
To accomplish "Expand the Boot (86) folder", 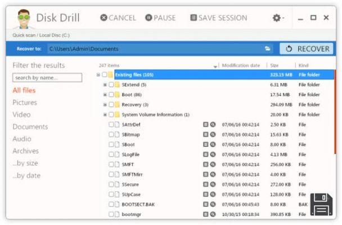I will [105, 94].
